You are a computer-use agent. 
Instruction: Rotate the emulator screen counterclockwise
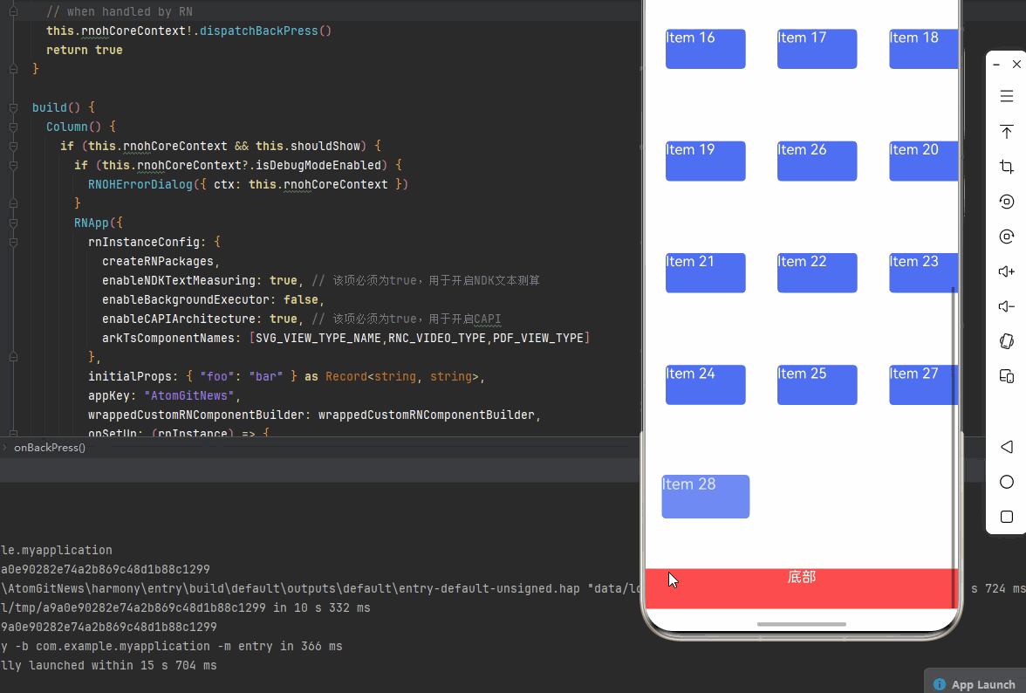pyautogui.click(x=1007, y=202)
